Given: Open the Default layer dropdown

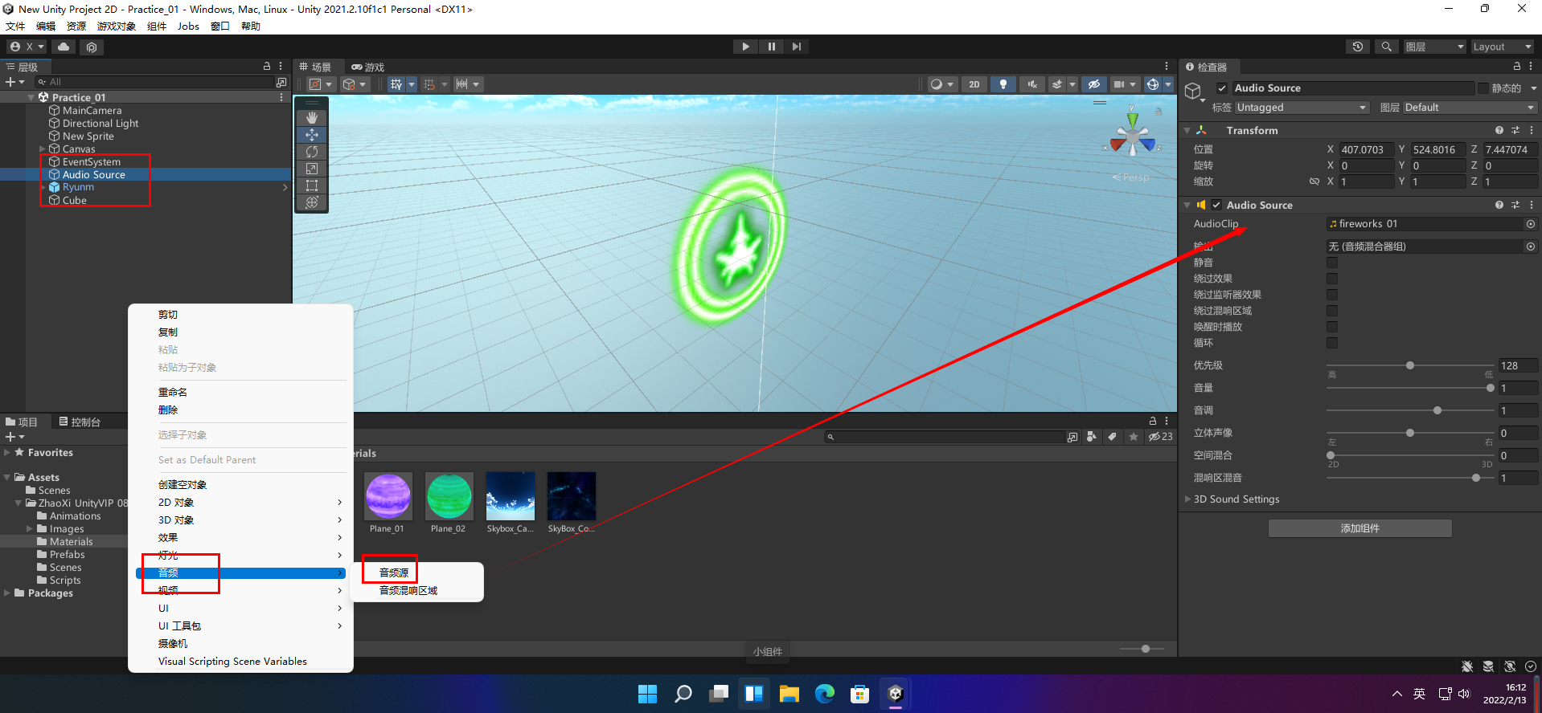Looking at the screenshot, I should 1470,108.
